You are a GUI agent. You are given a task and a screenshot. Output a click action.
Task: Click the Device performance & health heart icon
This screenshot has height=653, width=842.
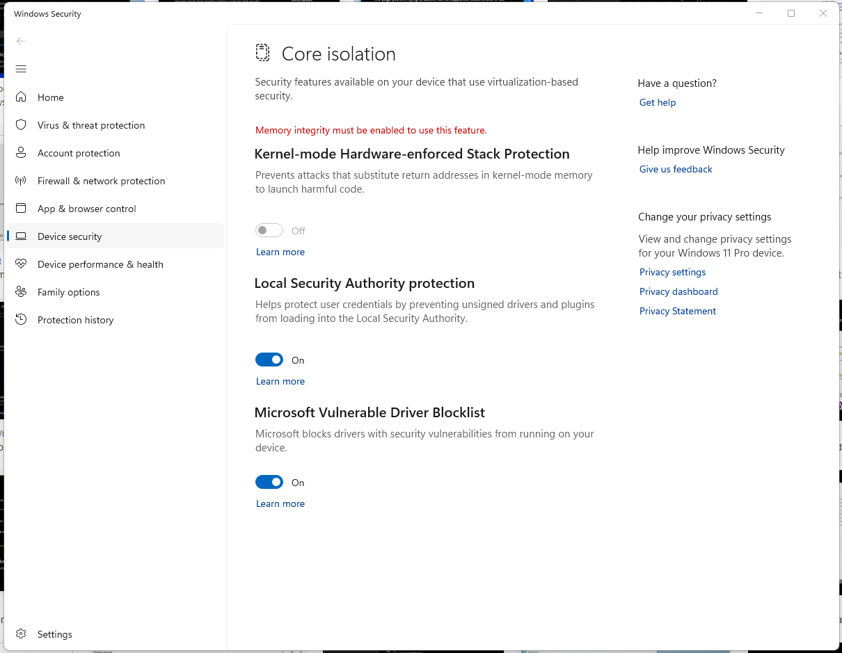(x=21, y=264)
